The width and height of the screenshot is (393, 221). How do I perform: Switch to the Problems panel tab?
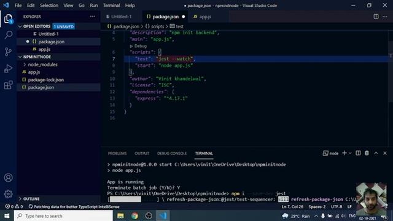(x=117, y=153)
